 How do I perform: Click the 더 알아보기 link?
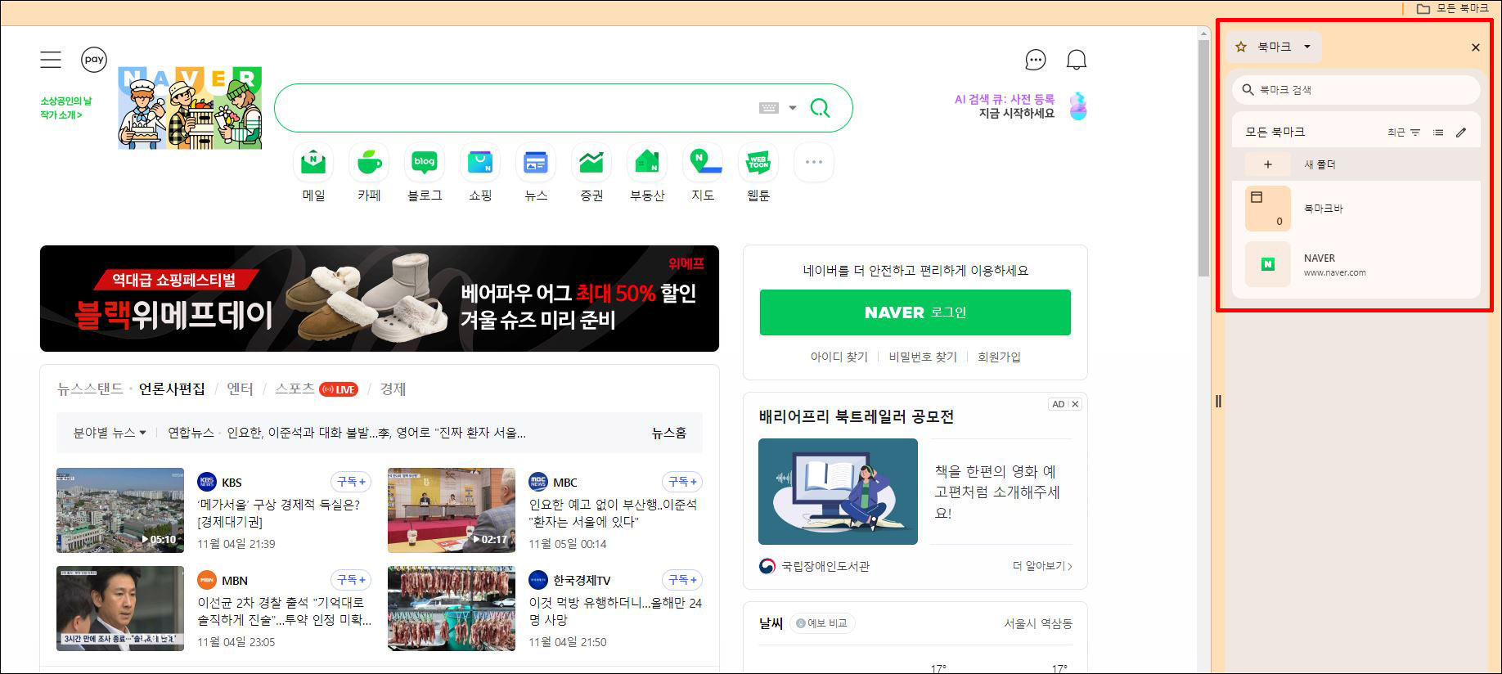(1042, 566)
